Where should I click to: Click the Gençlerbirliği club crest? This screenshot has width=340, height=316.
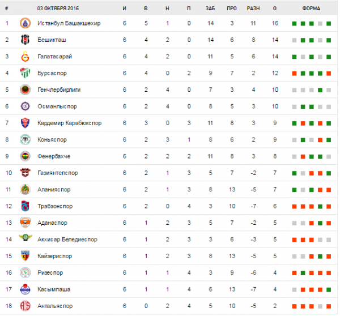pyautogui.click(x=24, y=90)
